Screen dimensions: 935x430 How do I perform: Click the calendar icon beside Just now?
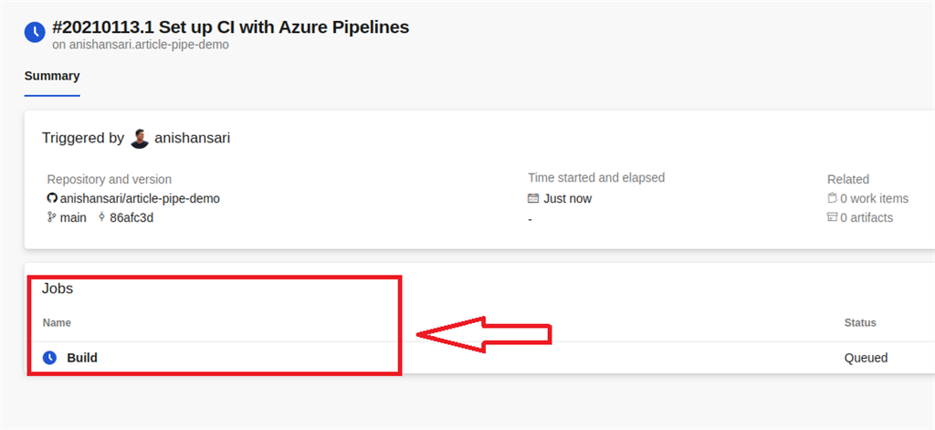533,198
